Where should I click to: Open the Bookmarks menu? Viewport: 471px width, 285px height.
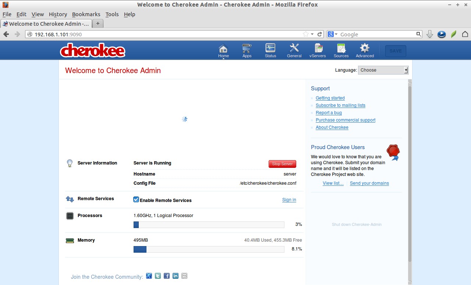(x=86, y=14)
